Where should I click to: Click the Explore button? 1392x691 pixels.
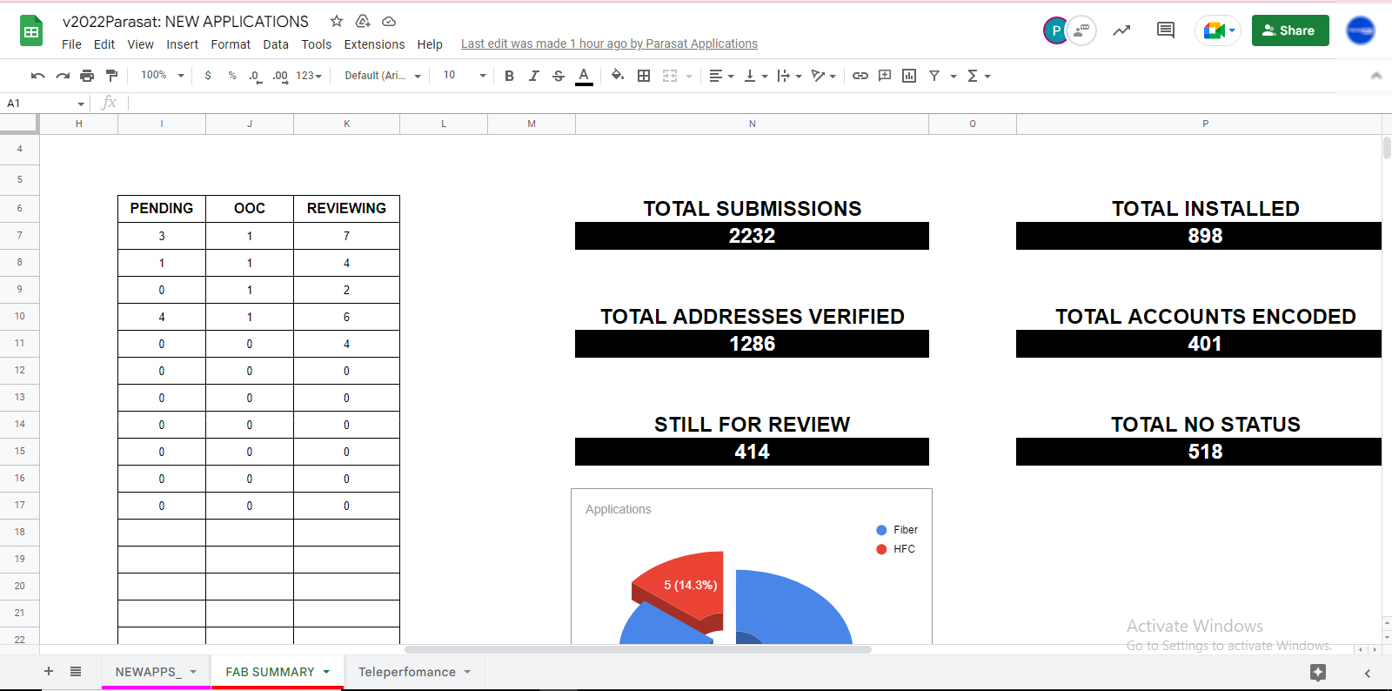(x=1318, y=672)
